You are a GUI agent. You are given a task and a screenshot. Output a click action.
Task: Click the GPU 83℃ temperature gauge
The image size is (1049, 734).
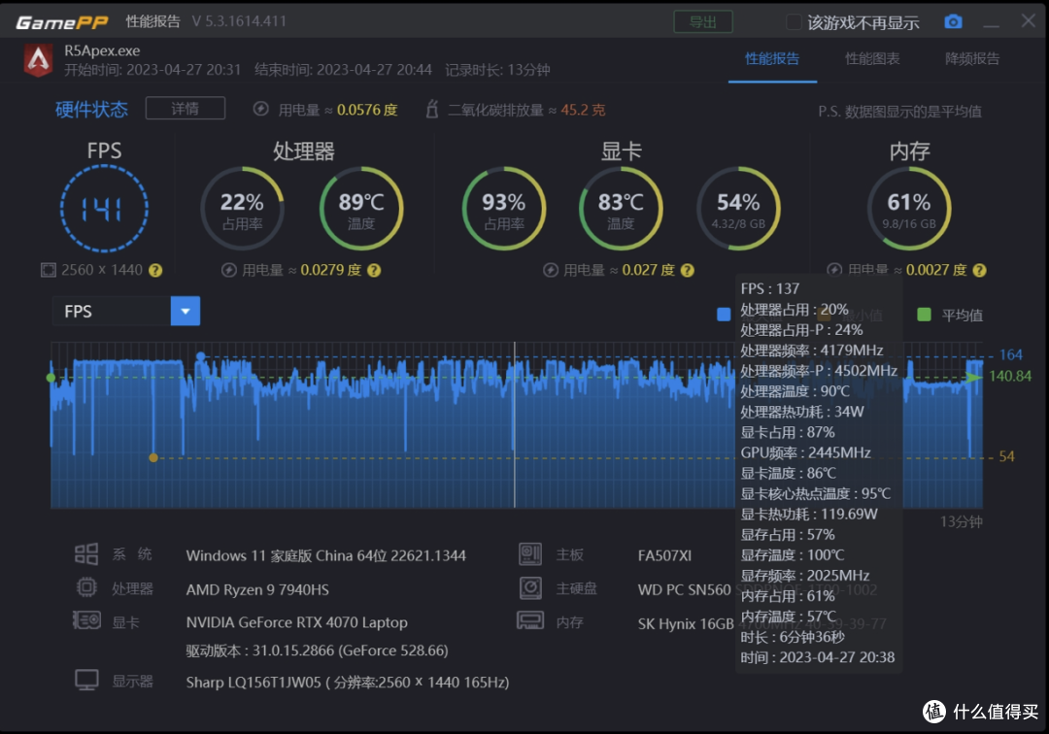click(x=621, y=209)
